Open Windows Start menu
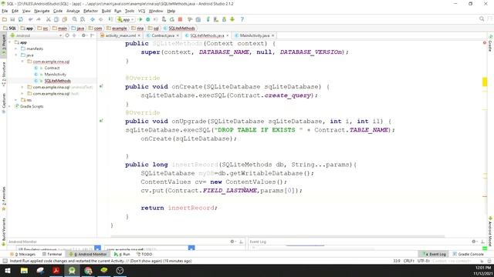The image size is (494, 277). coord(8,270)
